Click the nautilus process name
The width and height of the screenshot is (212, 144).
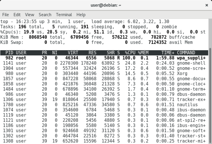point(187,104)
